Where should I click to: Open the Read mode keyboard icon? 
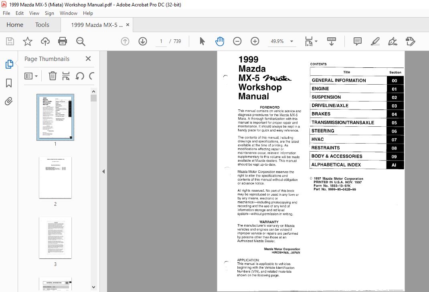[331, 41]
